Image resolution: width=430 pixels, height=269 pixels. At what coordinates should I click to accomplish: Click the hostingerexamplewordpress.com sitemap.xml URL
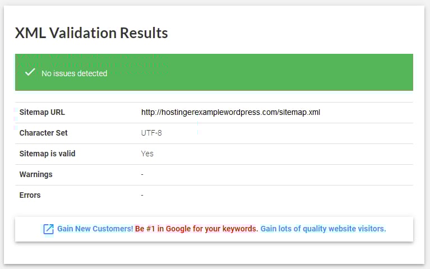(230, 112)
